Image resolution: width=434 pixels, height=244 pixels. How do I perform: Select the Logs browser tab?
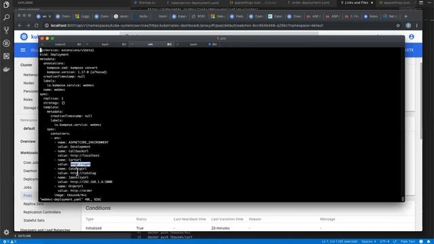point(83,16)
